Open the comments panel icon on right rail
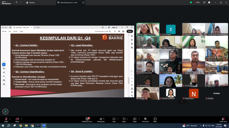Viewport: 229px width, 128px height. [x=132, y=36]
